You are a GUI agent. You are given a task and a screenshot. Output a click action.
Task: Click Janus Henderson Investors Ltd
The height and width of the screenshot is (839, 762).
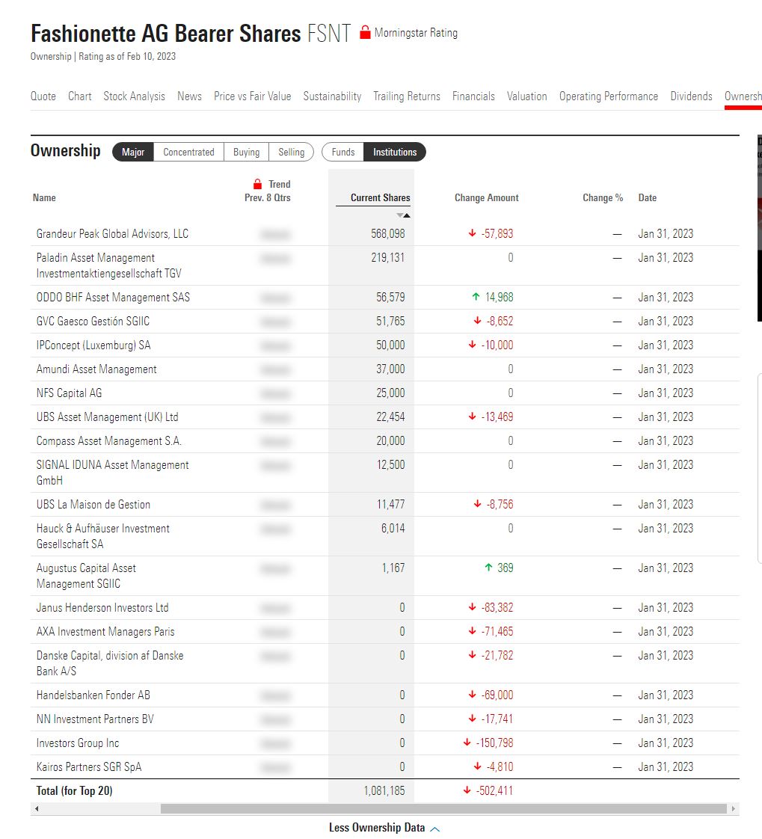tap(102, 608)
